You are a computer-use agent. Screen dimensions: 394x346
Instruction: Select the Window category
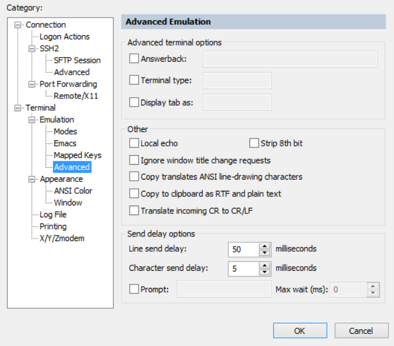point(68,203)
